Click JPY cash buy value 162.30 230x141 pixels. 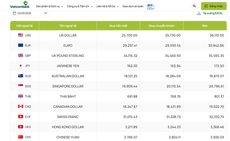pyautogui.click(x=132, y=66)
